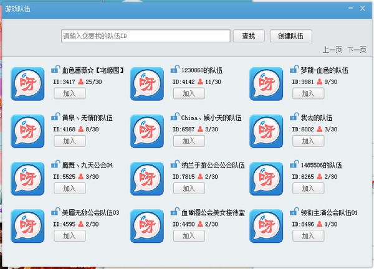Click the team ID search input field
Viewport: 374px width, 269px height.
point(145,36)
